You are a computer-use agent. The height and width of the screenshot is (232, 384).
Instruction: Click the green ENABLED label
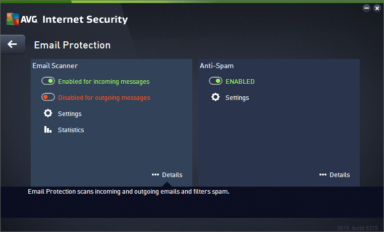240,81
